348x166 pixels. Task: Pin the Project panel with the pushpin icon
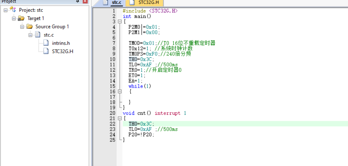coord(78,1)
